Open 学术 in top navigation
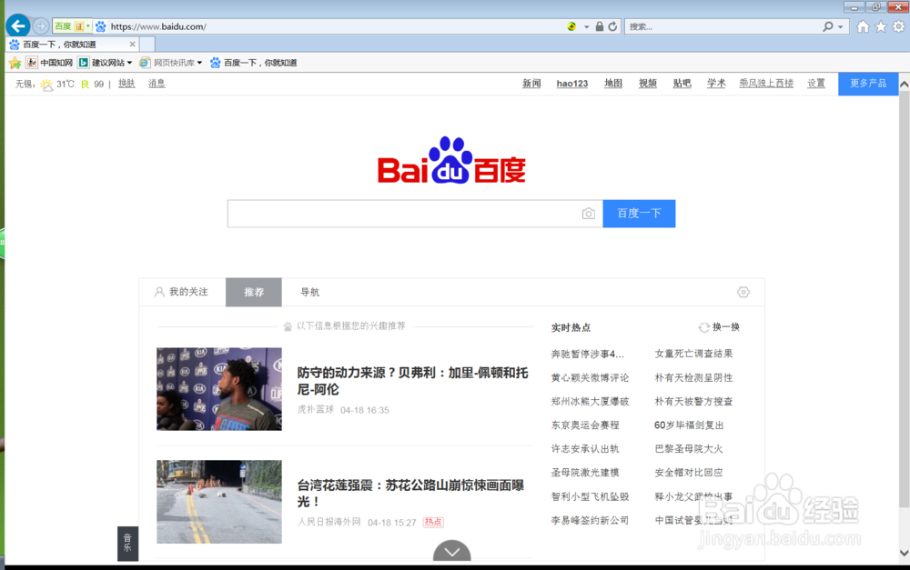The width and height of the screenshot is (910, 570). pyautogui.click(x=716, y=84)
